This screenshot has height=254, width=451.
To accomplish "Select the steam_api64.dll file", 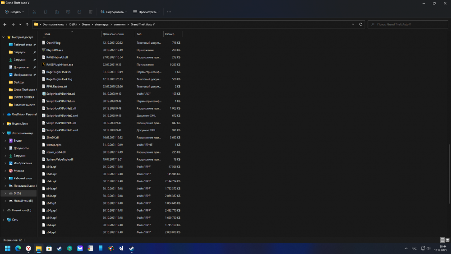I will pos(56,152).
